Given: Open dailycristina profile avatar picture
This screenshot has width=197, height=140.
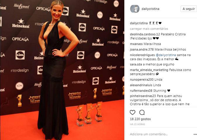Looking at the screenshot, I should [x=135, y=9].
